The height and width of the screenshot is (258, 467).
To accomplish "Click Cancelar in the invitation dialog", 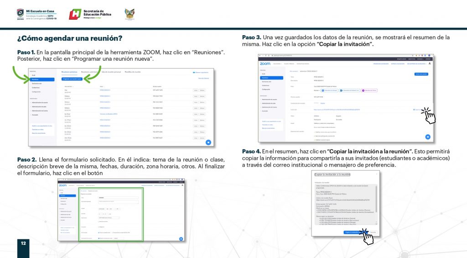I will pos(373,232).
